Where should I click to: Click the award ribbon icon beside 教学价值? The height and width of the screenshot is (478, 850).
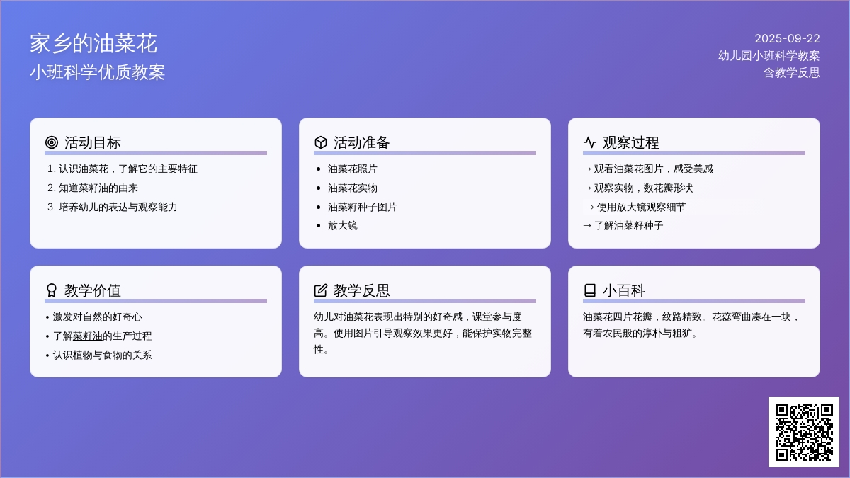click(x=52, y=290)
